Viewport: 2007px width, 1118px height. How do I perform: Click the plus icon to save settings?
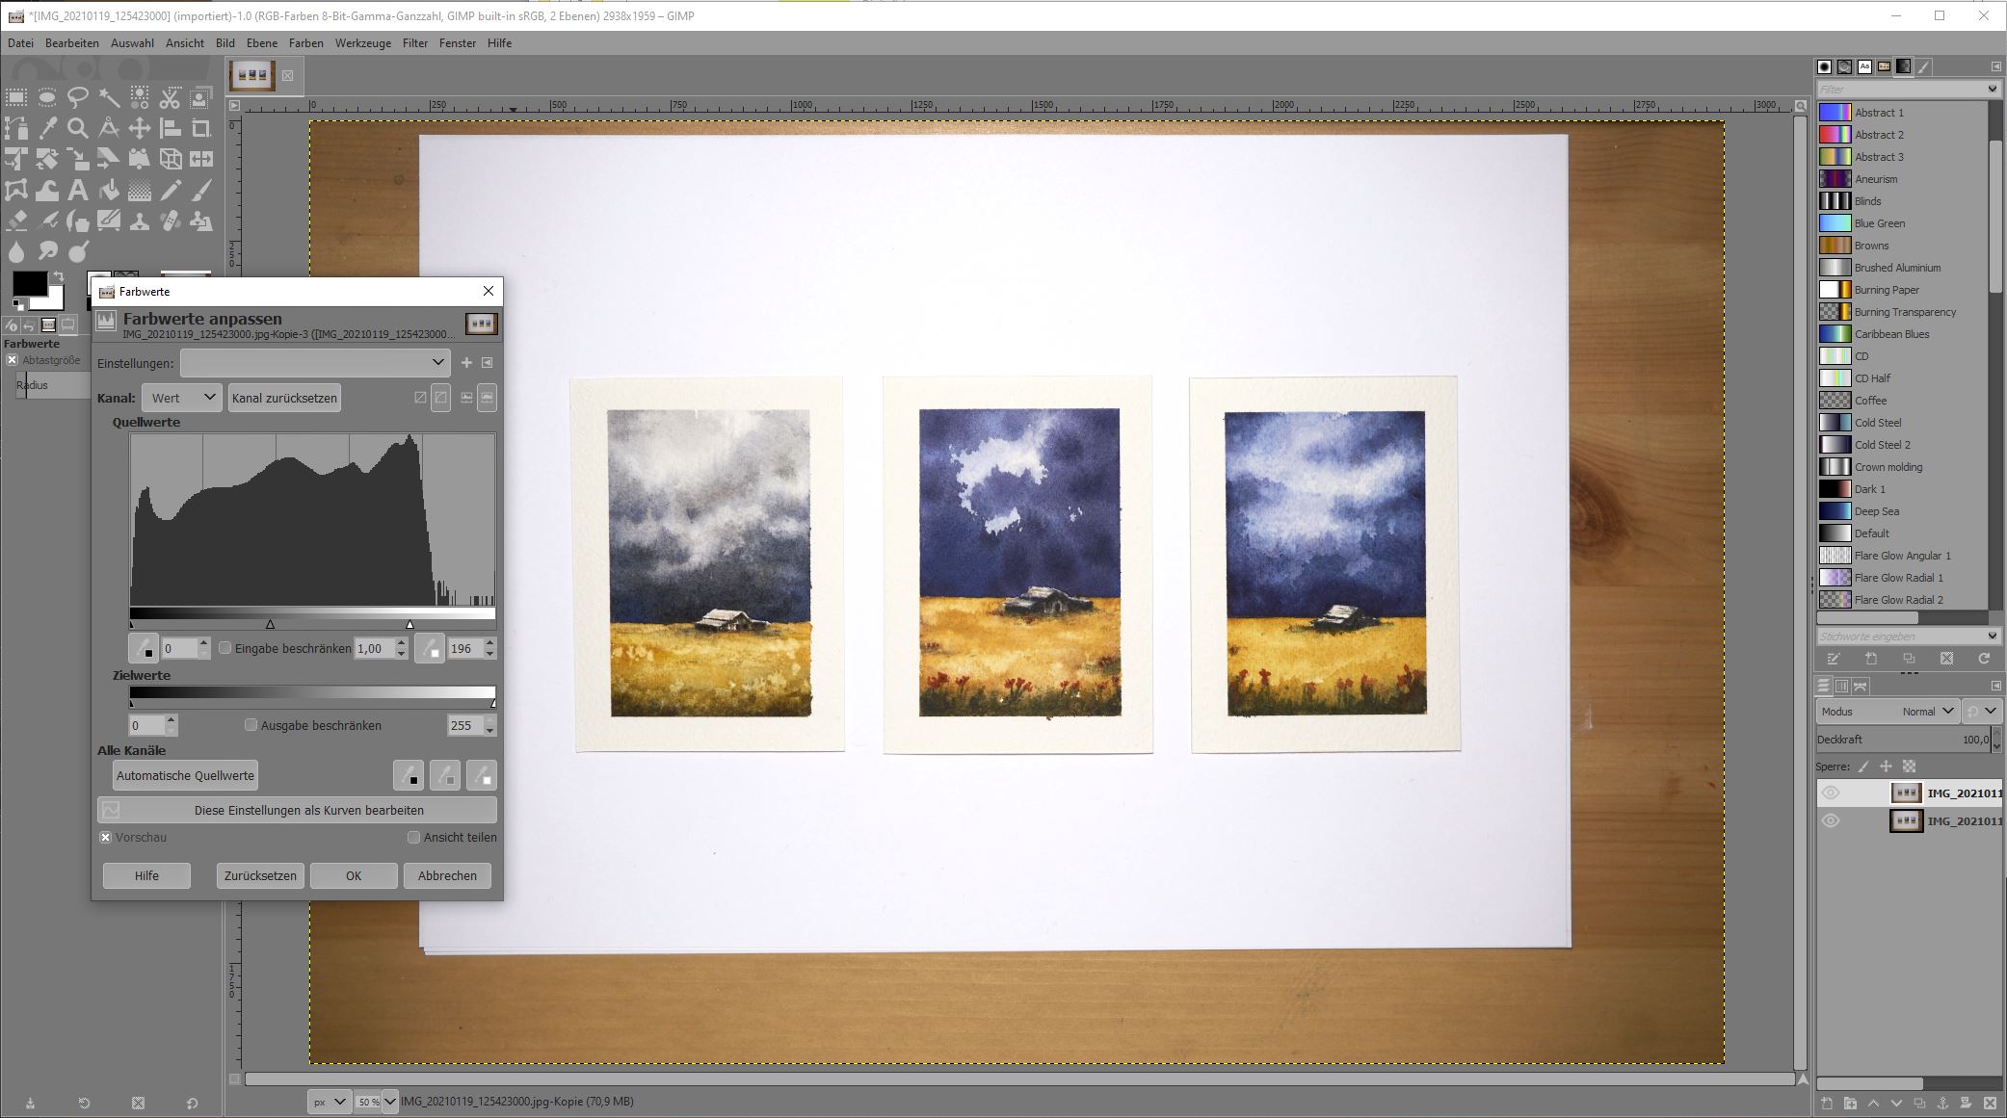466,363
